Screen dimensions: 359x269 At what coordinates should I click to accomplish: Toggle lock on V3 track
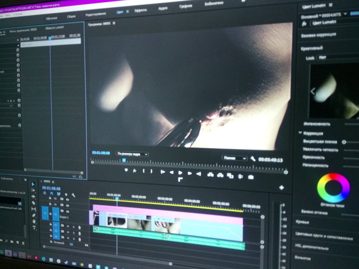point(50,198)
